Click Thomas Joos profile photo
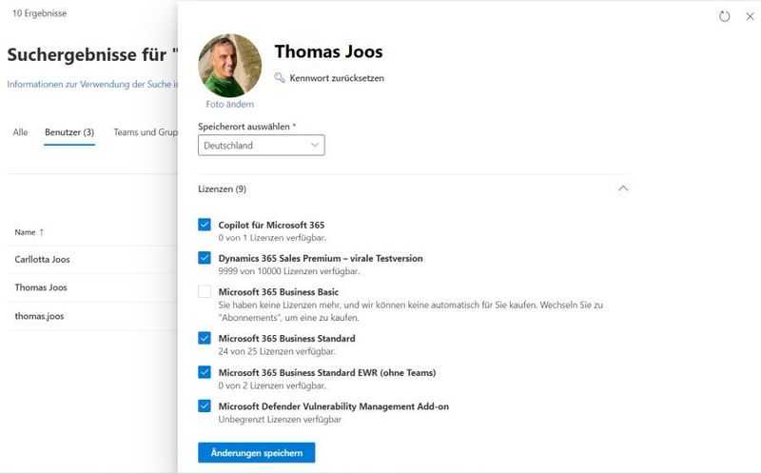Screen dimensions: 761x474 coord(229,65)
